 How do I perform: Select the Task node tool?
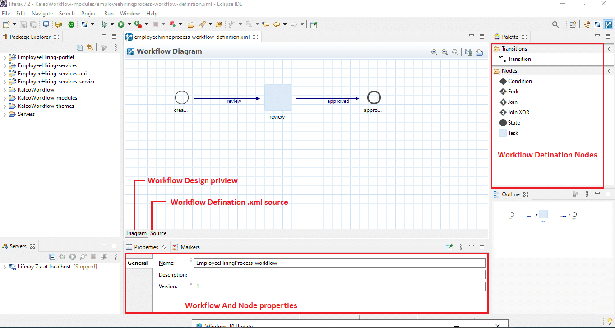(513, 133)
